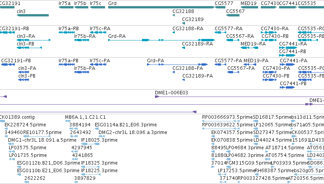Click the Ir75b-PA protein label
Viewport: 324px width, 184px height.
(x=85, y=68)
